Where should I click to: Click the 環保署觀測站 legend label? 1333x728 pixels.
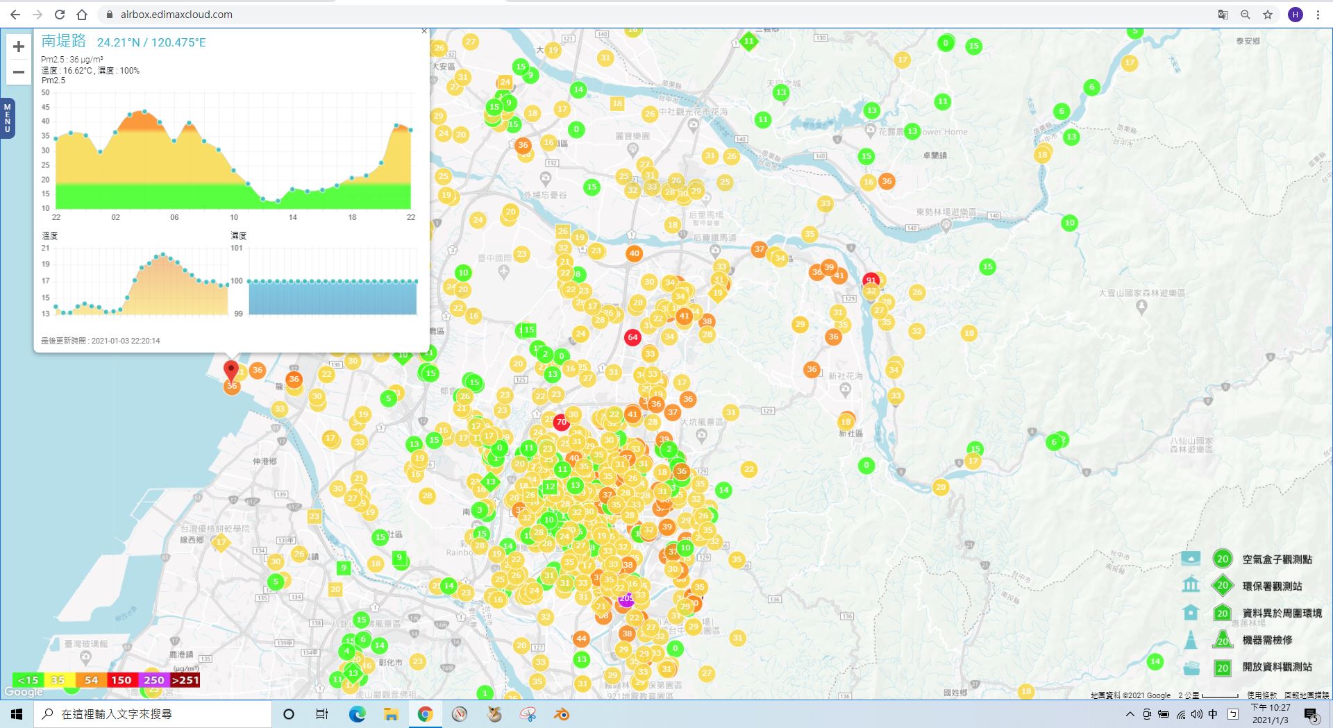[1272, 586]
